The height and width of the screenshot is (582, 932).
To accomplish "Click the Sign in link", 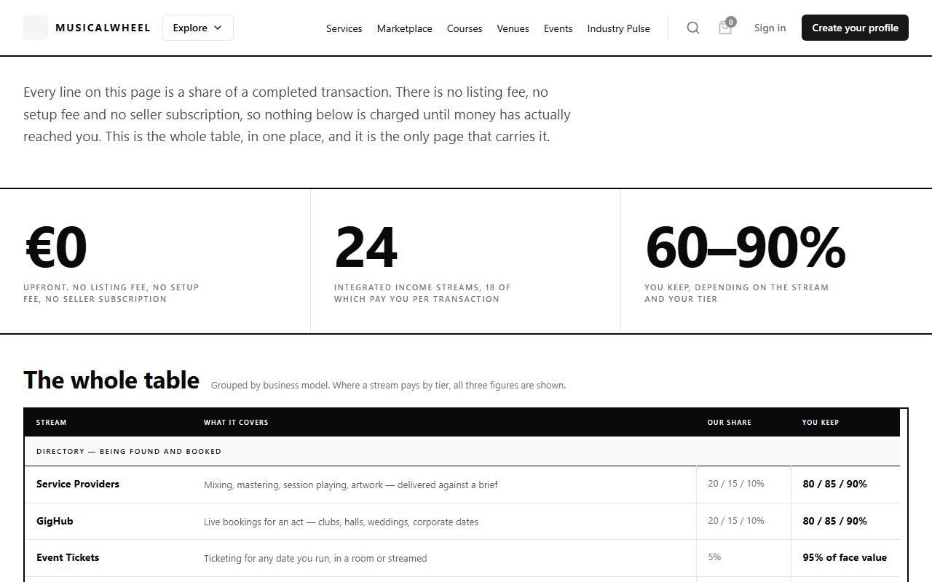I will point(770,28).
